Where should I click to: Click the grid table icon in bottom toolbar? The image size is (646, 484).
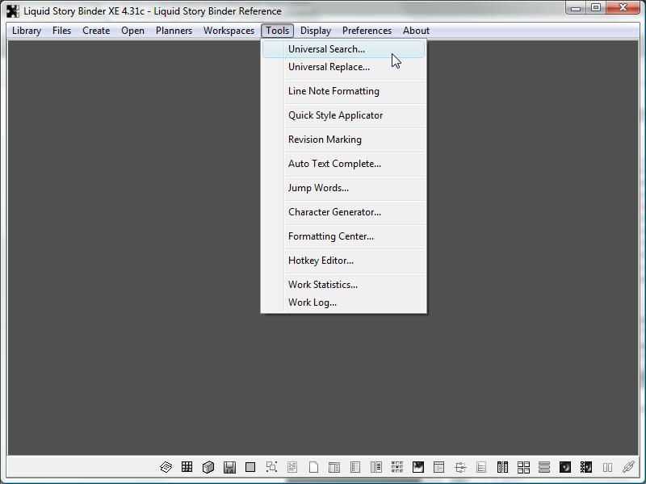(x=187, y=467)
